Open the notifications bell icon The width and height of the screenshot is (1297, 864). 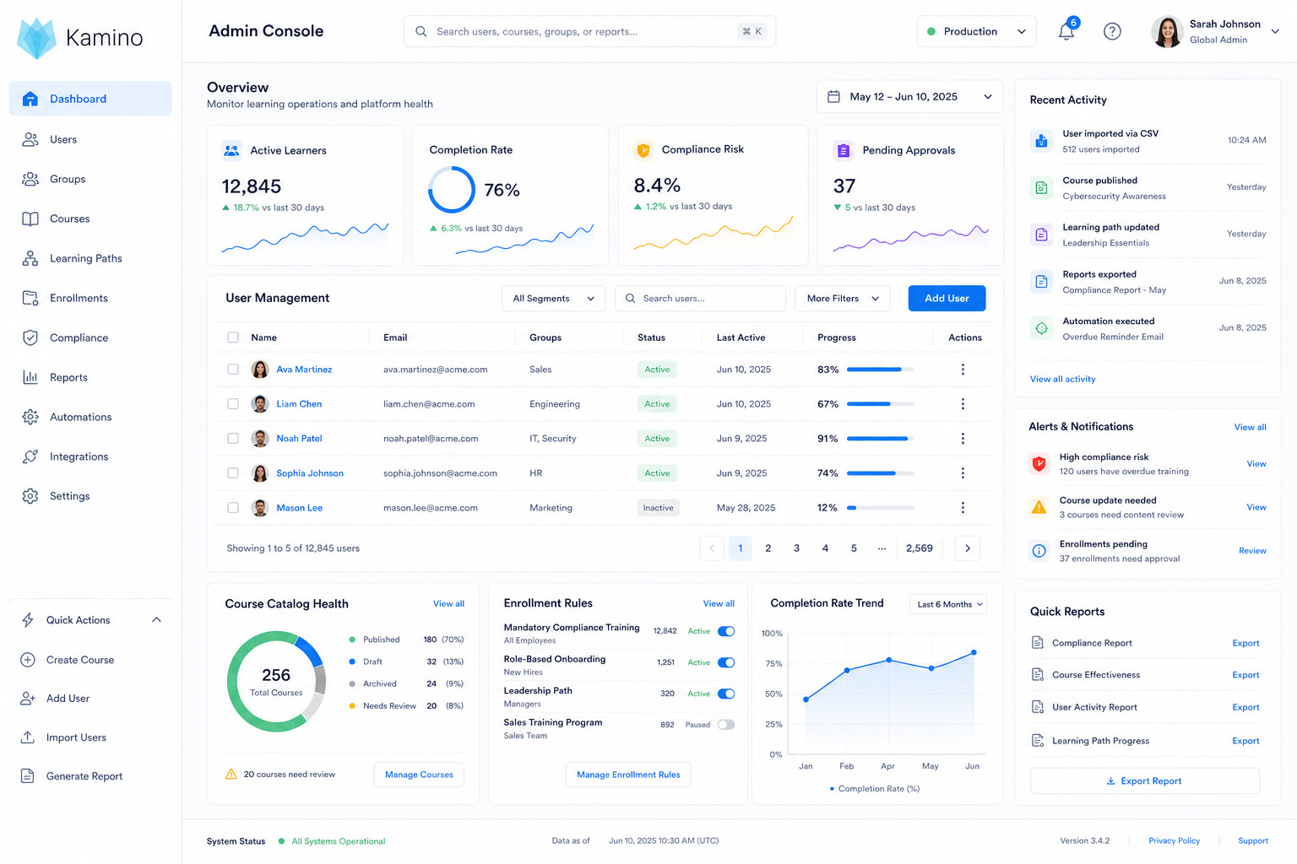pyautogui.click(x=1066, y=31)
